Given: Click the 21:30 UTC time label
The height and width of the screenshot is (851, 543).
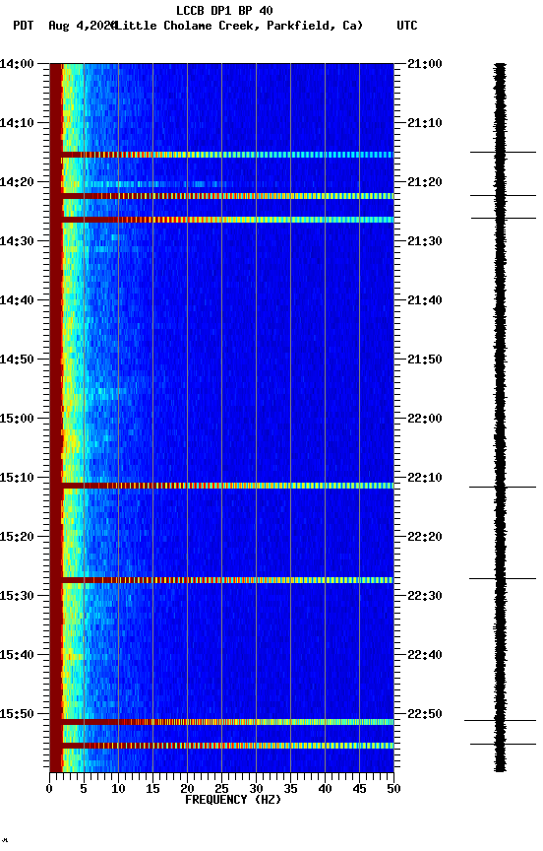Looking at the screenshot, I should [x=425, y=241].
